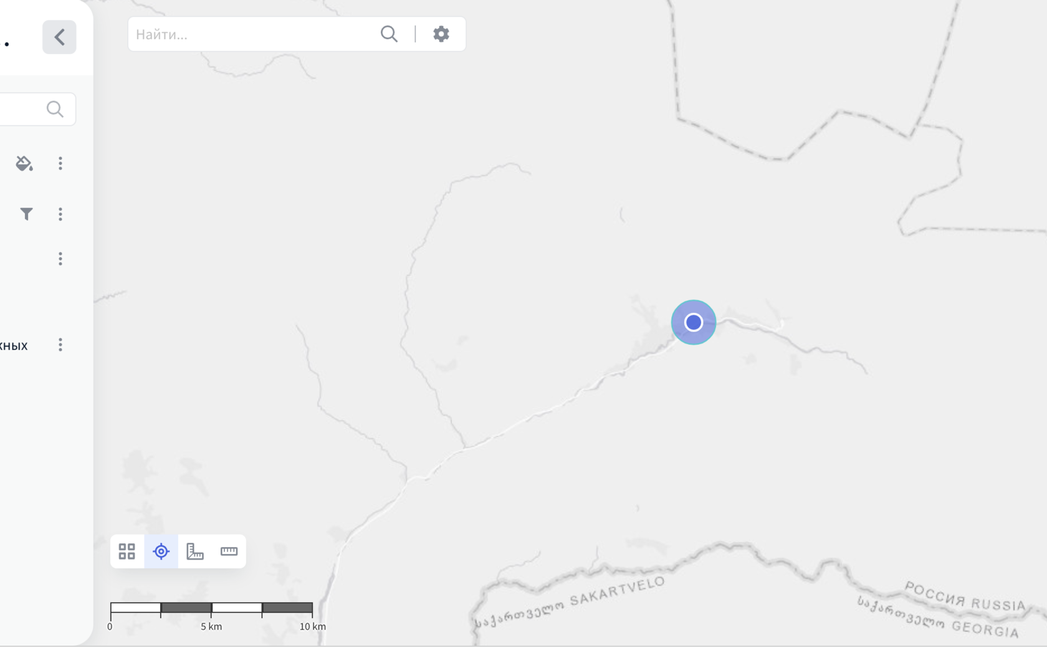
Task: Collapse the sidebar with the chevron button
Action: (x=59, y=37)
